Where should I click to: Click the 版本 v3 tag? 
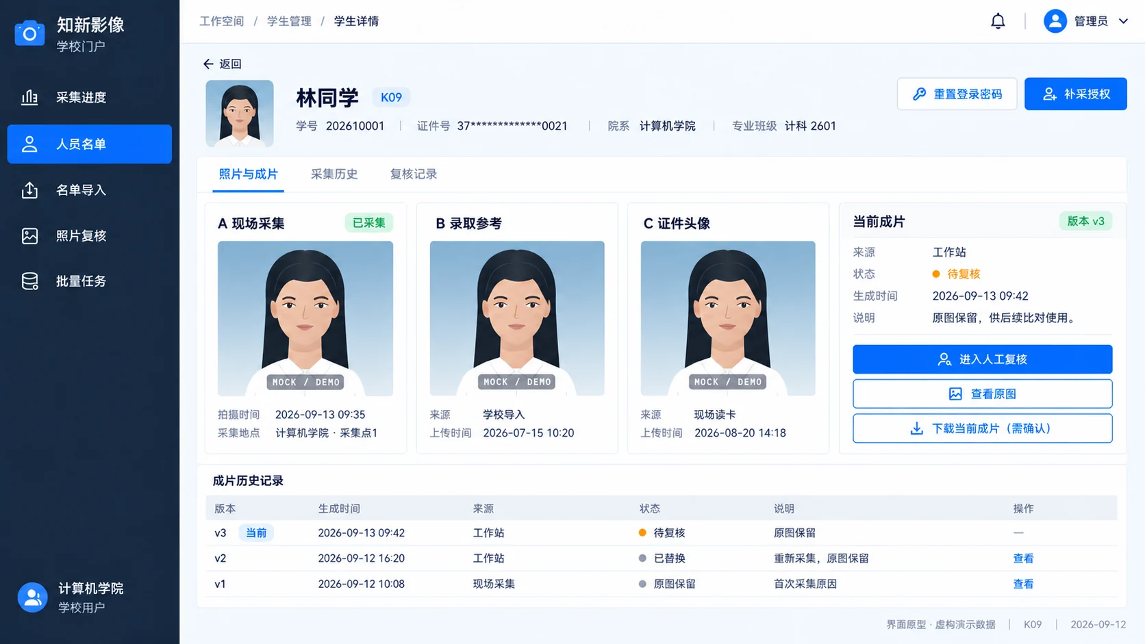pyautogui.click(x=1085, y=221)
